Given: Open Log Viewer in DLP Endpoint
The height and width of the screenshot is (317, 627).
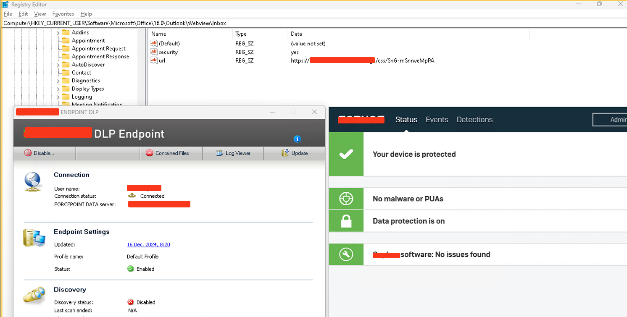Looking at the screenshot, I should [x=233, y=153].
